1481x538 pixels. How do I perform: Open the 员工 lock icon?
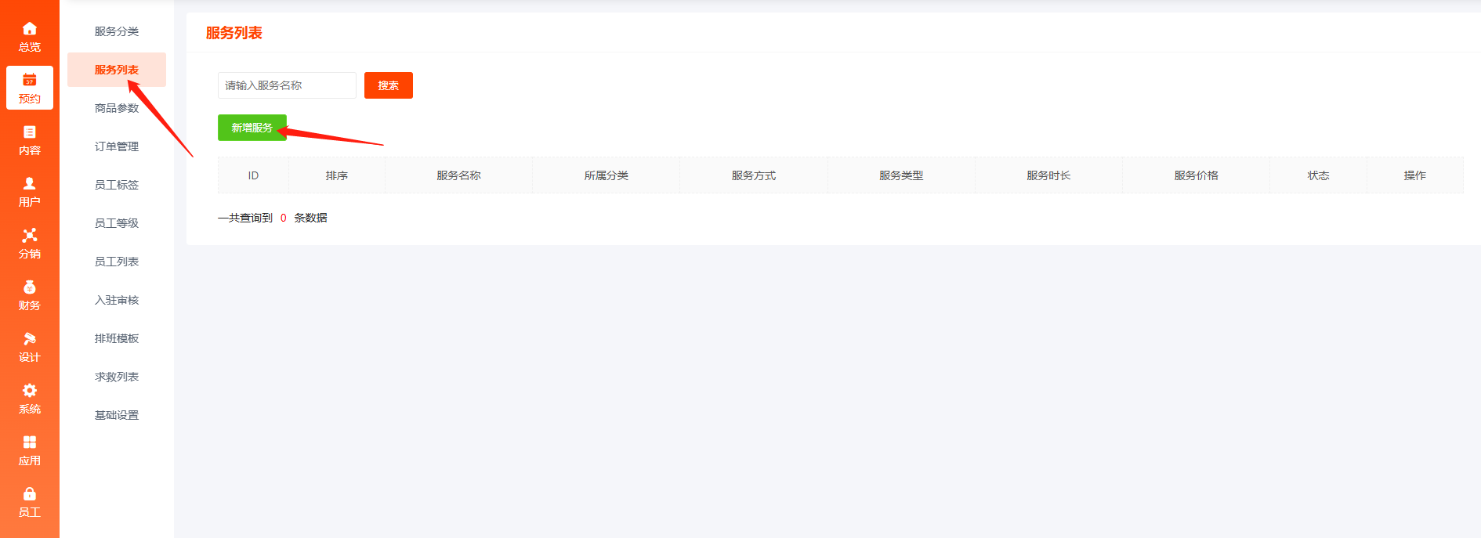tap(29, 494)
